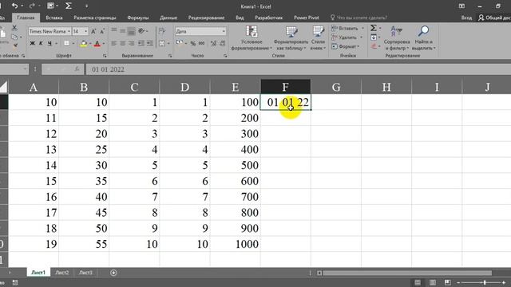Click Вставить in cells group
The height and width of the screenshot is (287, 511).
click(x=347, y=29)
